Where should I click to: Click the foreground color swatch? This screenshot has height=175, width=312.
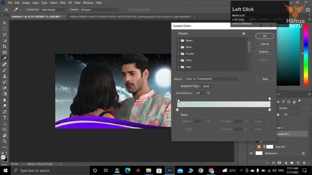[3, 157]
